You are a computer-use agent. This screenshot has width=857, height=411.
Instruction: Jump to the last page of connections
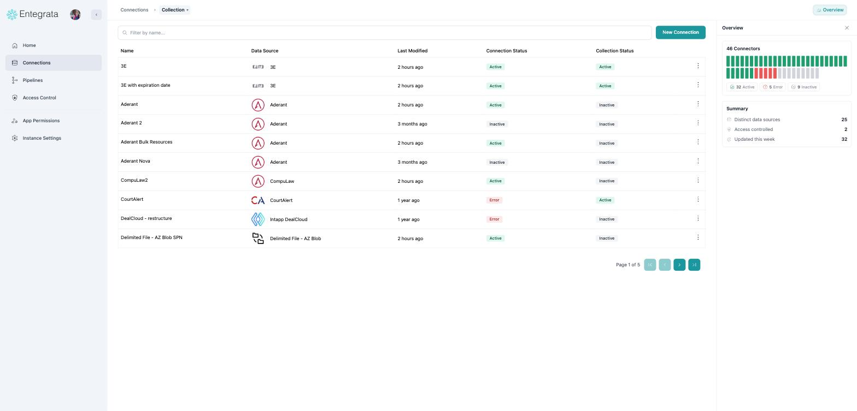[x=694, y=265]
